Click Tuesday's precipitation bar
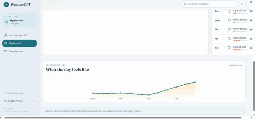Image resolution: width=255 pixels, height=119 pixels. coord(240,14)
